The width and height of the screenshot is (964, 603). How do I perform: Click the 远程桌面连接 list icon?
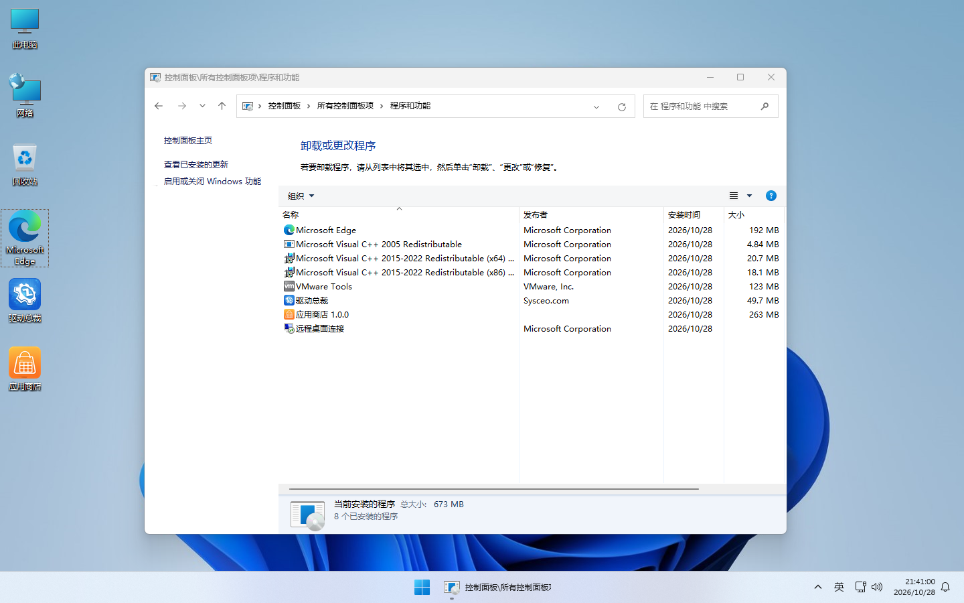click(289, 328)
